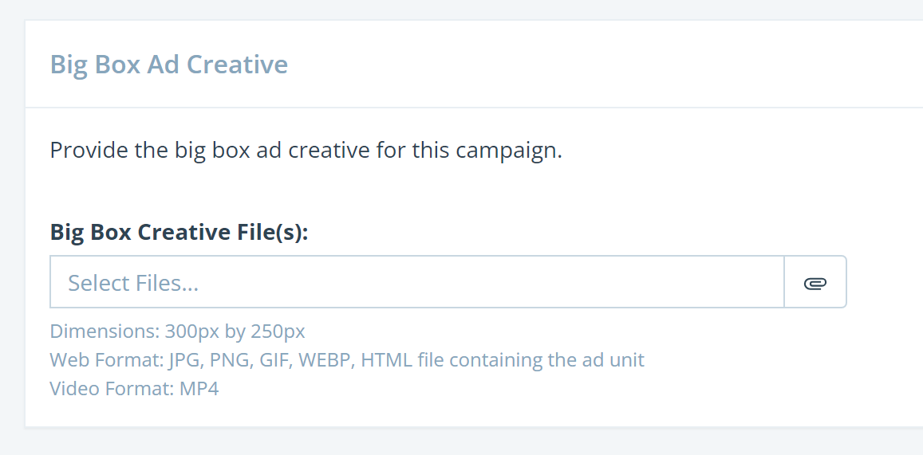
Task: Click the MP4 video format text
Action: [x=199, y=389]
